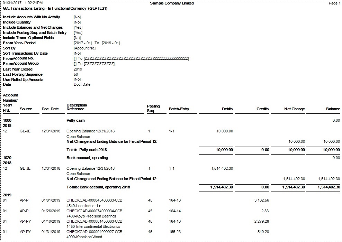Click Totals: Bank account, operating 2018 line
Screen dimensions: 342x242
[x=98, y=187]
